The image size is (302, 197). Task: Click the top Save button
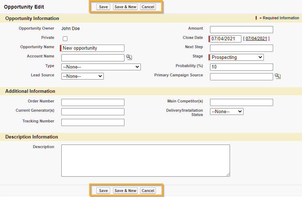click(x=103, y=7)
